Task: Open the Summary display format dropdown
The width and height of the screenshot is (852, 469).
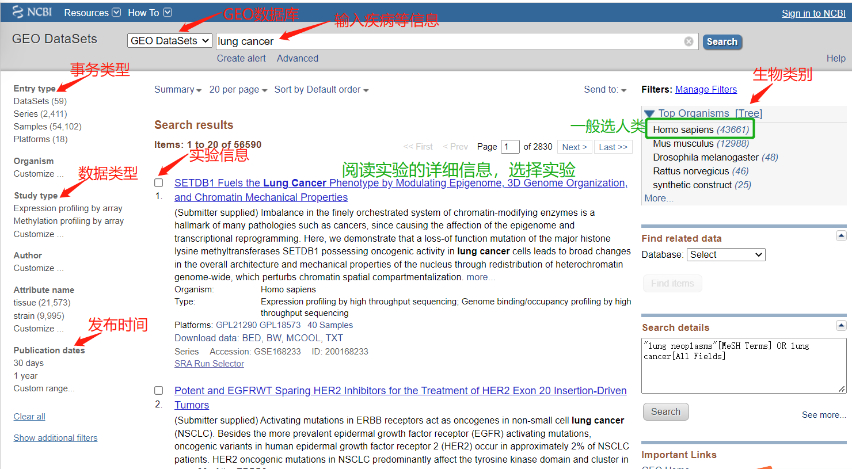Action: 174,89
